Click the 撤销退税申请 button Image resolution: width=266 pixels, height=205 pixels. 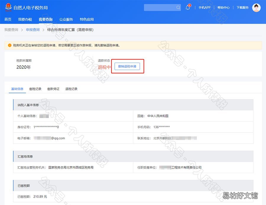(x=127, y=66)
